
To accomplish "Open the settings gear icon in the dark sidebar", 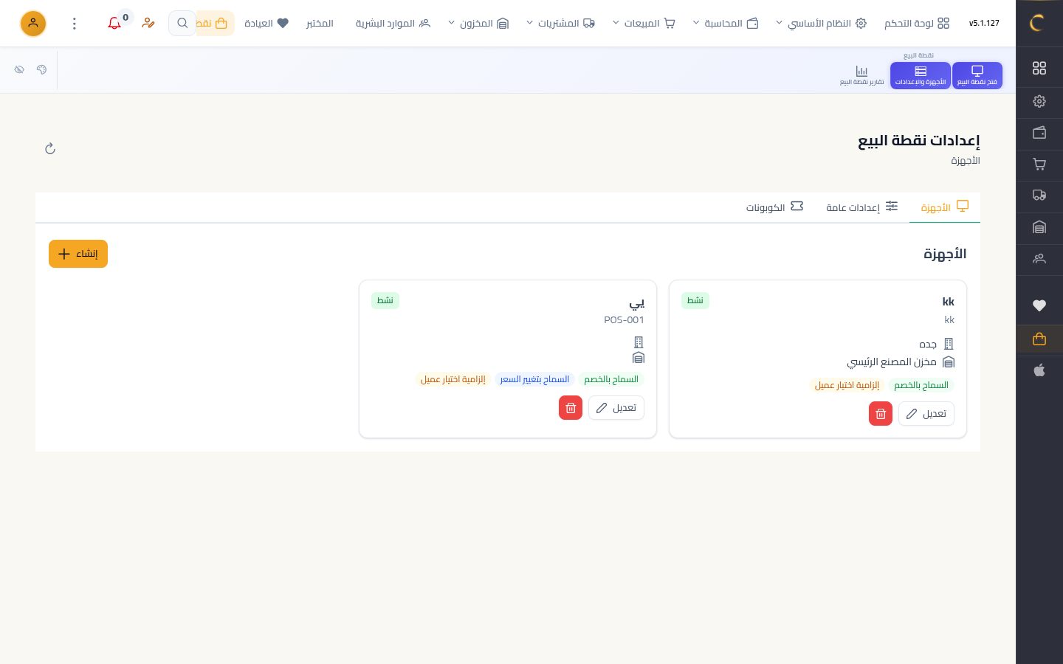I will [x=1039, y=101].
